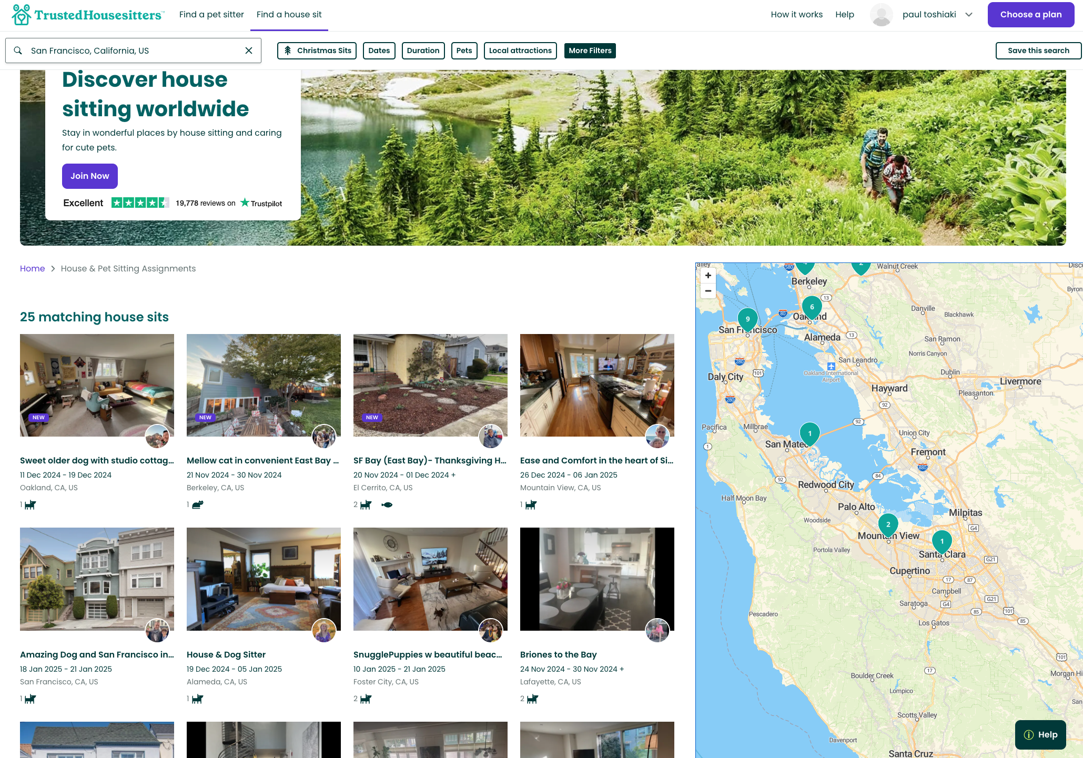Select the Mountain View map marker with 2

coord(888,524)
